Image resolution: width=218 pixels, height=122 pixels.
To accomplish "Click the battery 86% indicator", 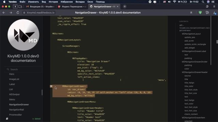I will [x=183, y=2].
